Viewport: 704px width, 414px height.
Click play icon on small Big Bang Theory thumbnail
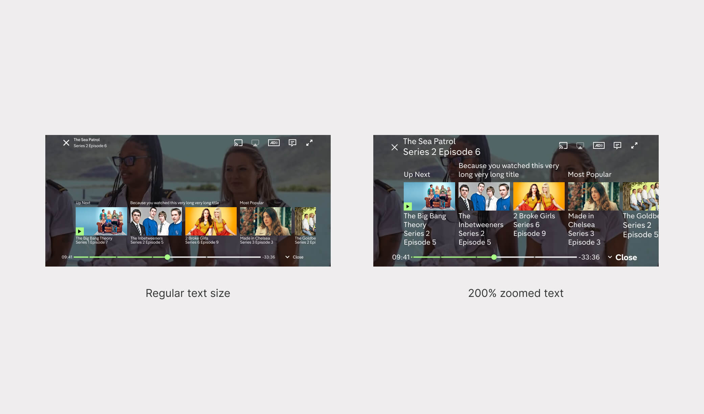[x=79, y=231]
